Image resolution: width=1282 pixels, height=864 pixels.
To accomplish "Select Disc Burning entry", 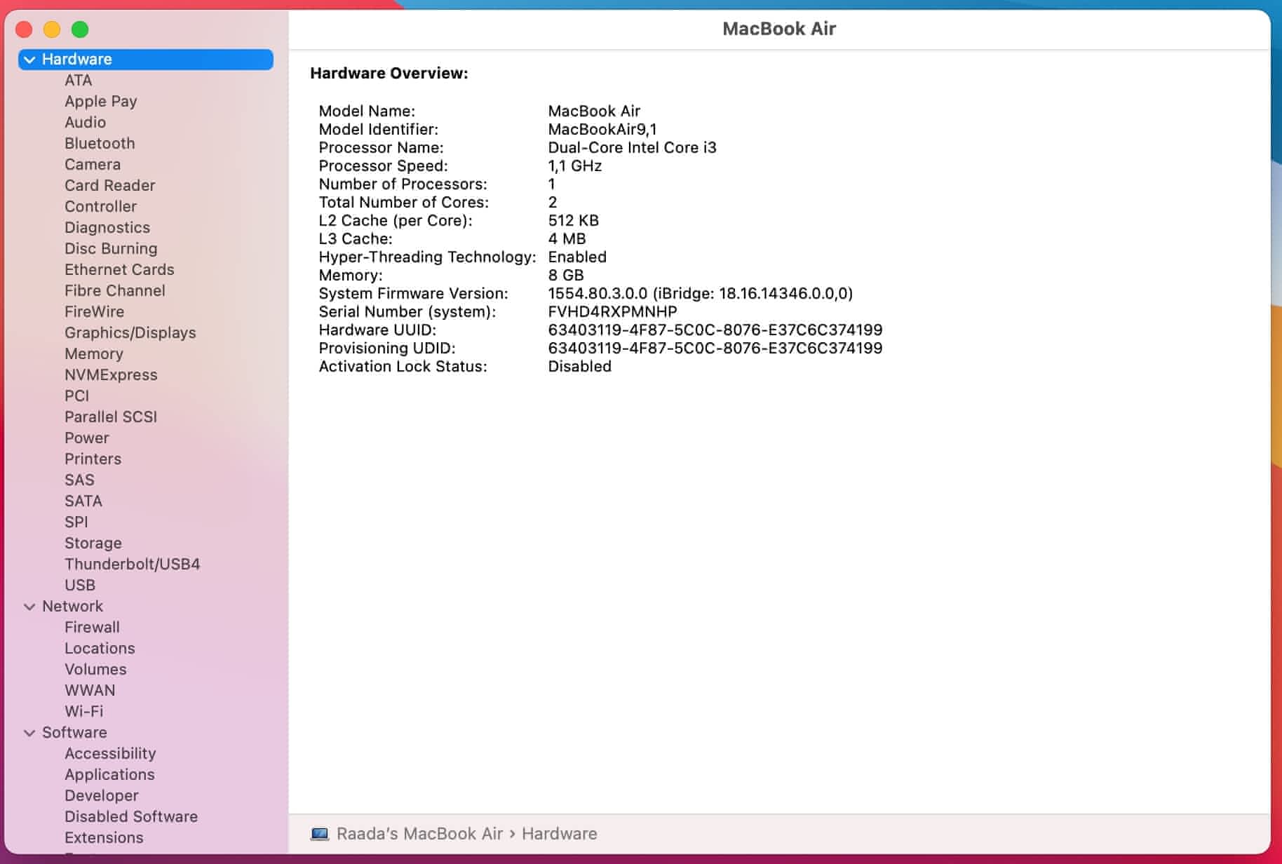I will click(x=111, y=249).
